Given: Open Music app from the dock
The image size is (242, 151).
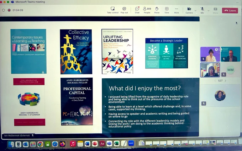Looking at the screenshot, I should pyautogui.click(x=73, y=144).
